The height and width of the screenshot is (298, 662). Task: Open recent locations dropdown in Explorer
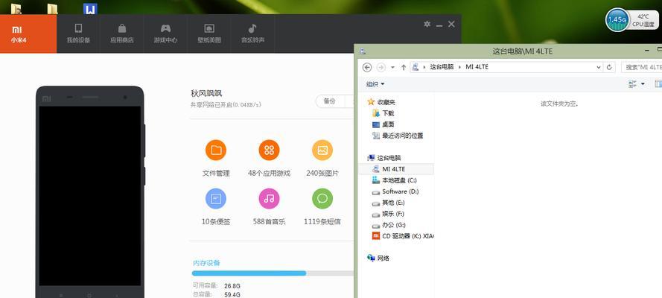click(x=392, y=67)
